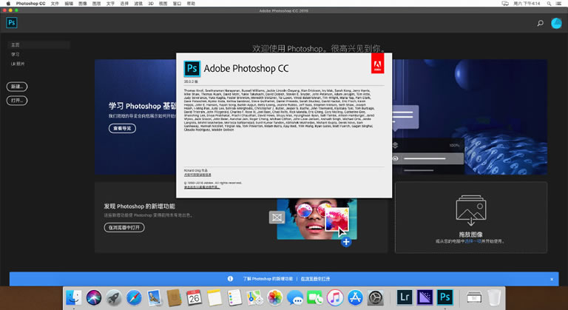
Task: Click the sunglasses woman illustration thumbnail
Action: tap(317, 219)
